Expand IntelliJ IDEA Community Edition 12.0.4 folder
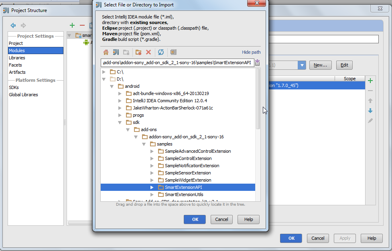Screen dimensions: 392x251 pyautogui.click(x=120, y=101)
